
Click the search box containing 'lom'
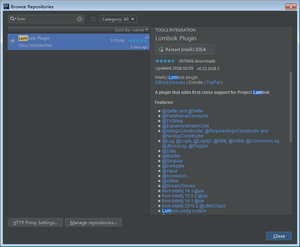click(x=46, y=19)
